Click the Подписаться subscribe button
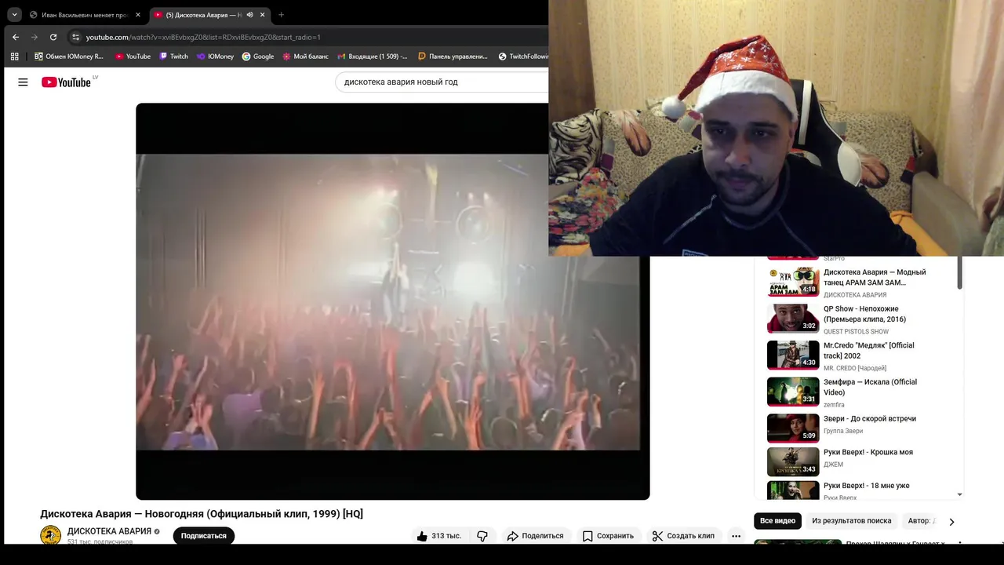Screen dimensions: 1004x565 [204, 536]
